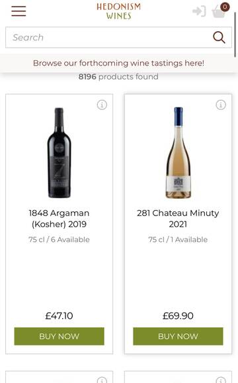Open the 1848 Argaman (Kosher) 2019 title
This screenshot has width=238, height=383.
tap(59, 219)
